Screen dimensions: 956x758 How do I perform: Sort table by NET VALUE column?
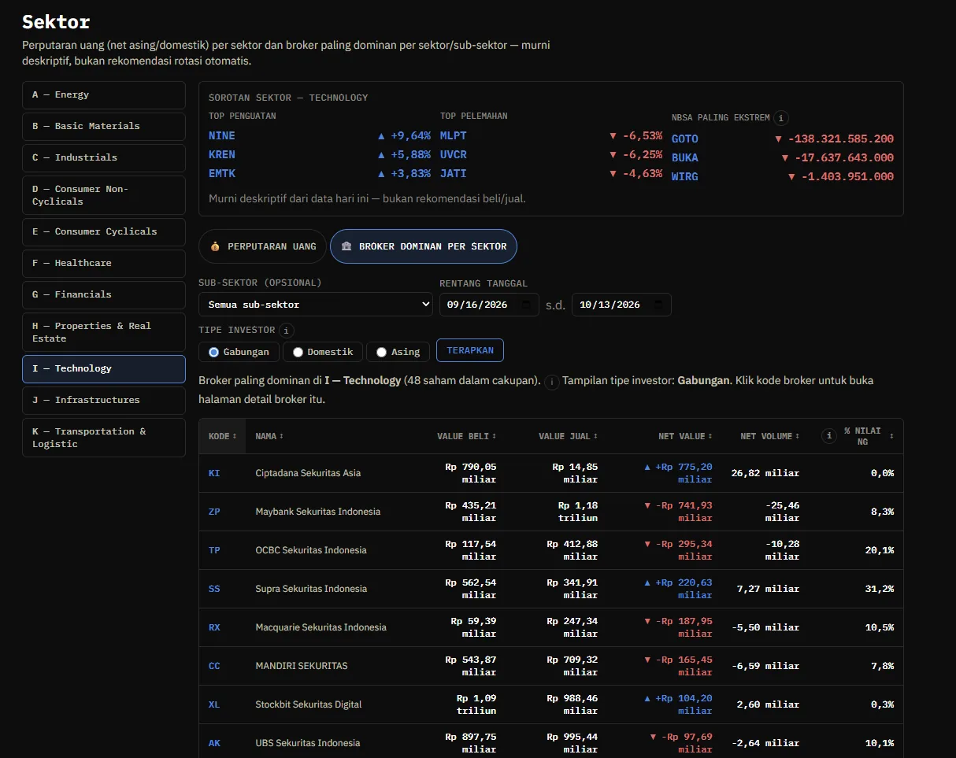(x=685, y=436)
